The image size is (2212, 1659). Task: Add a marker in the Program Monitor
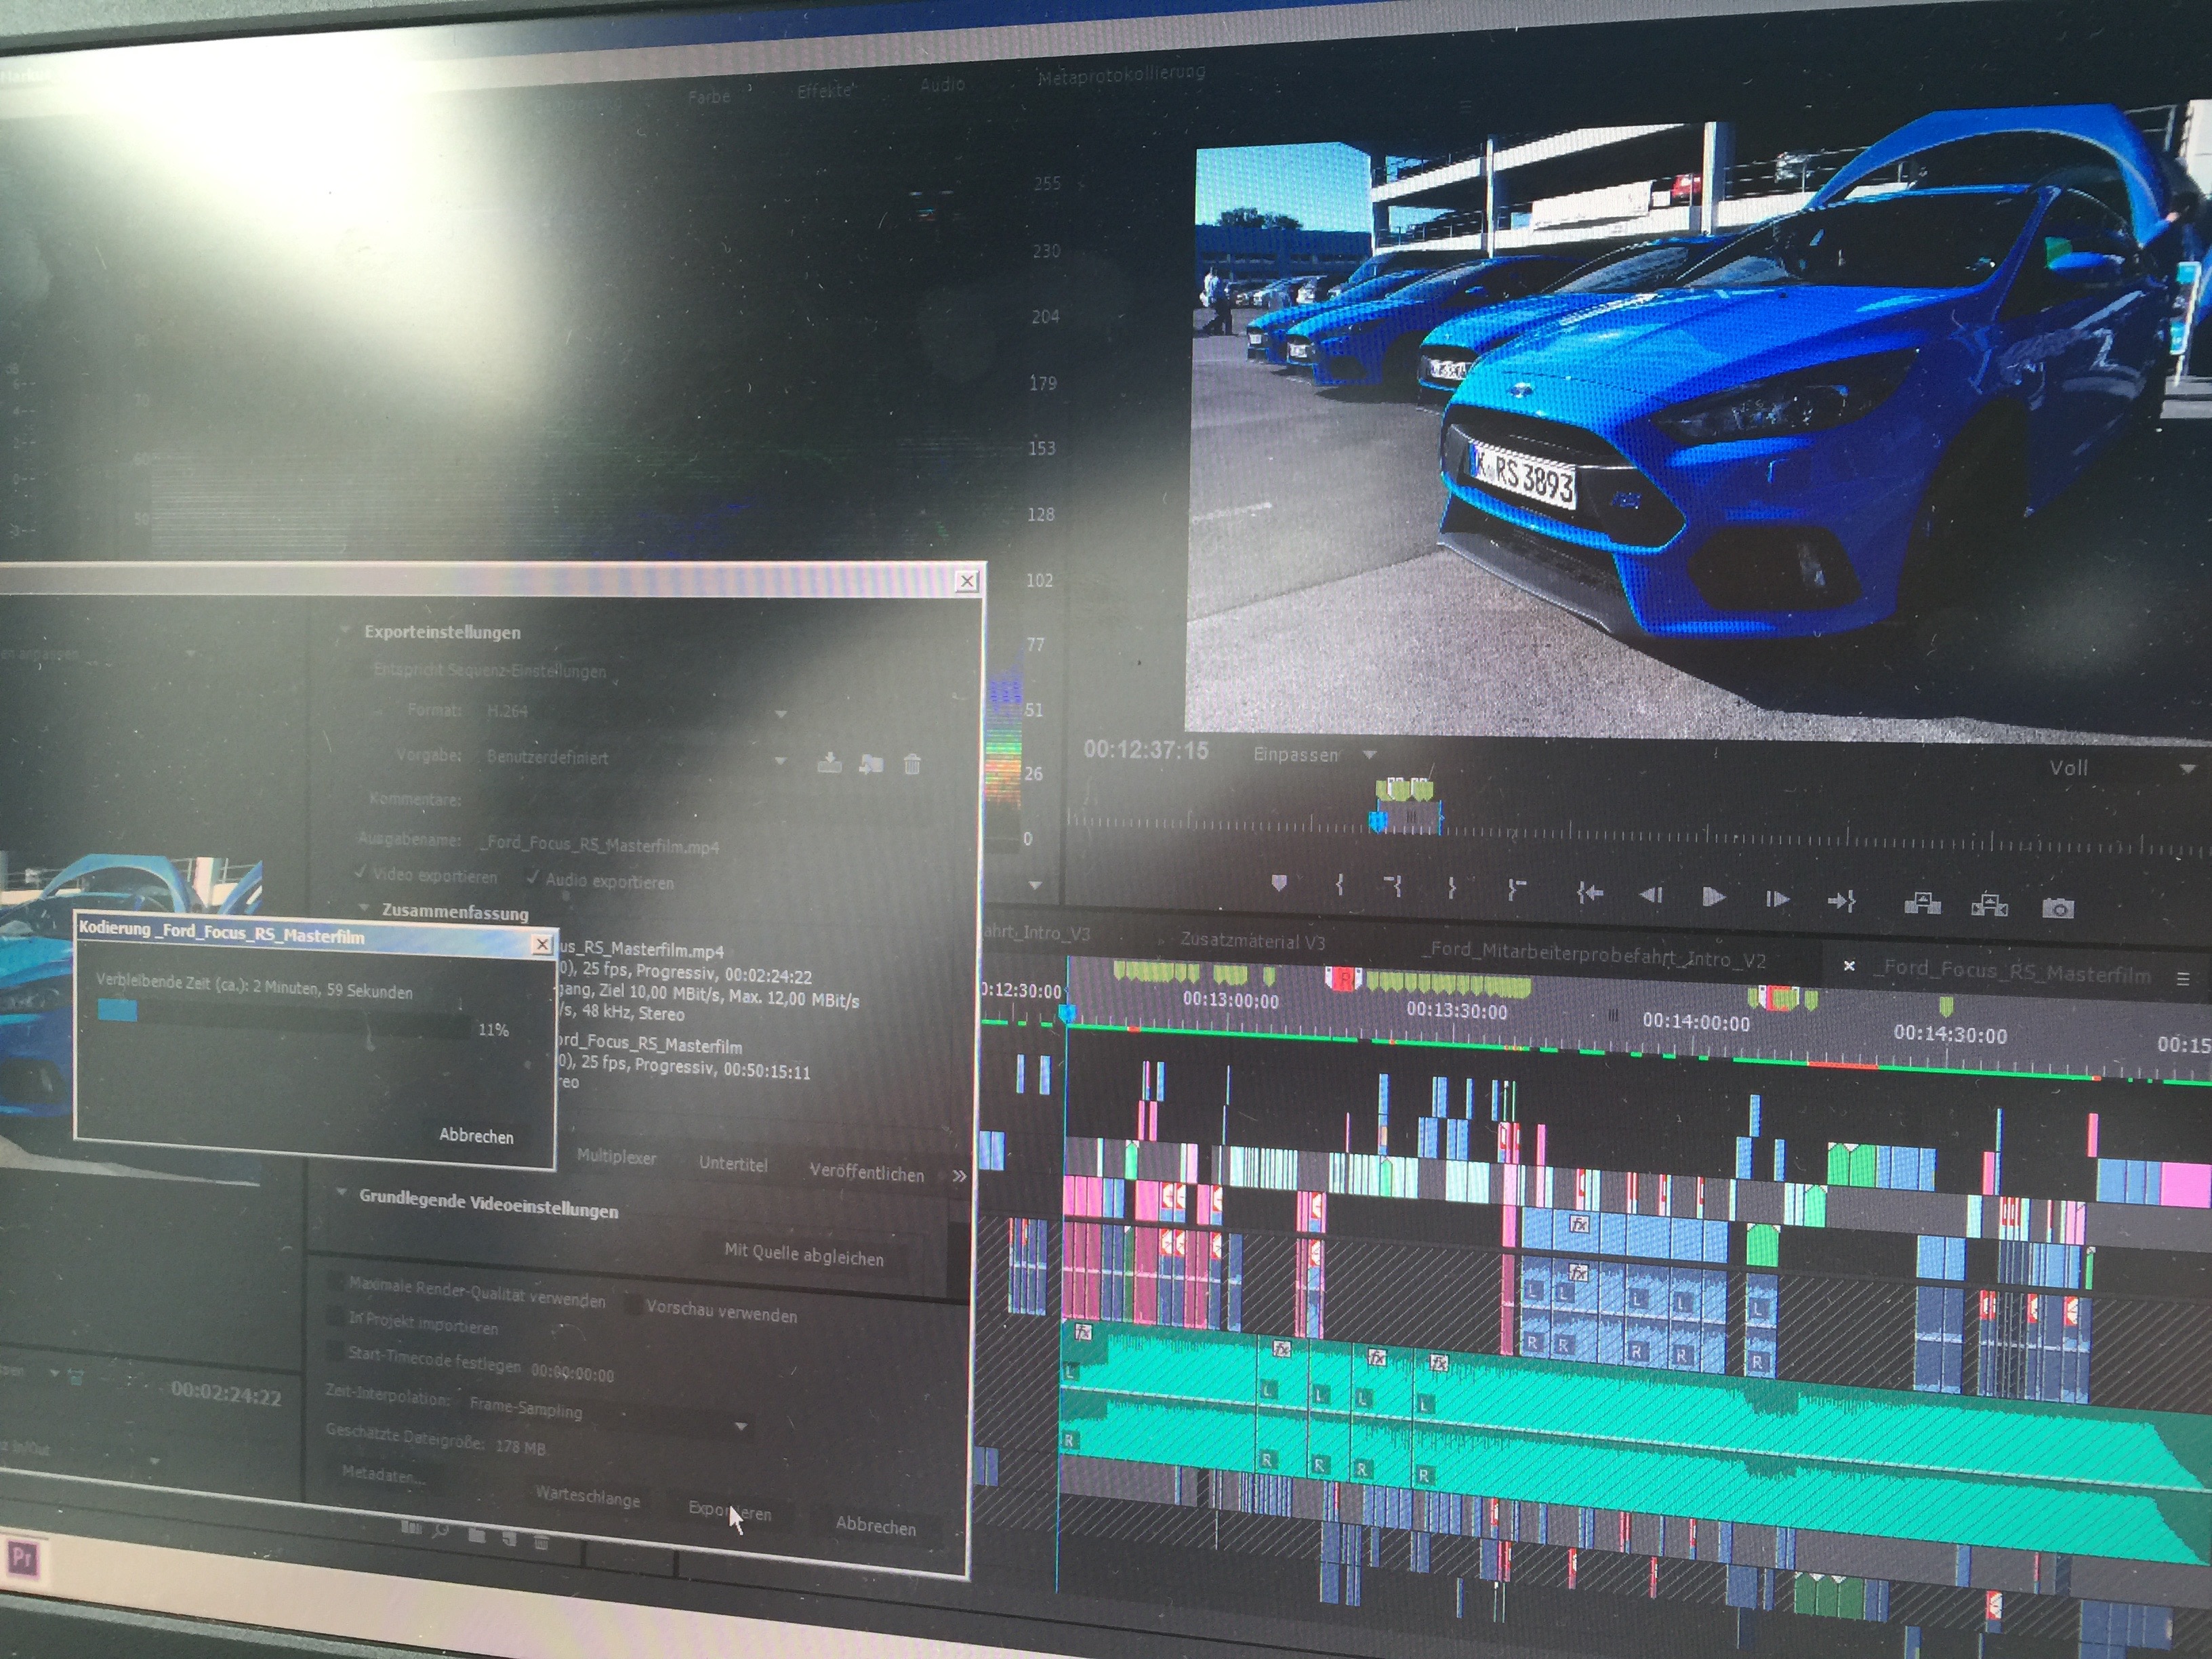1279,883
